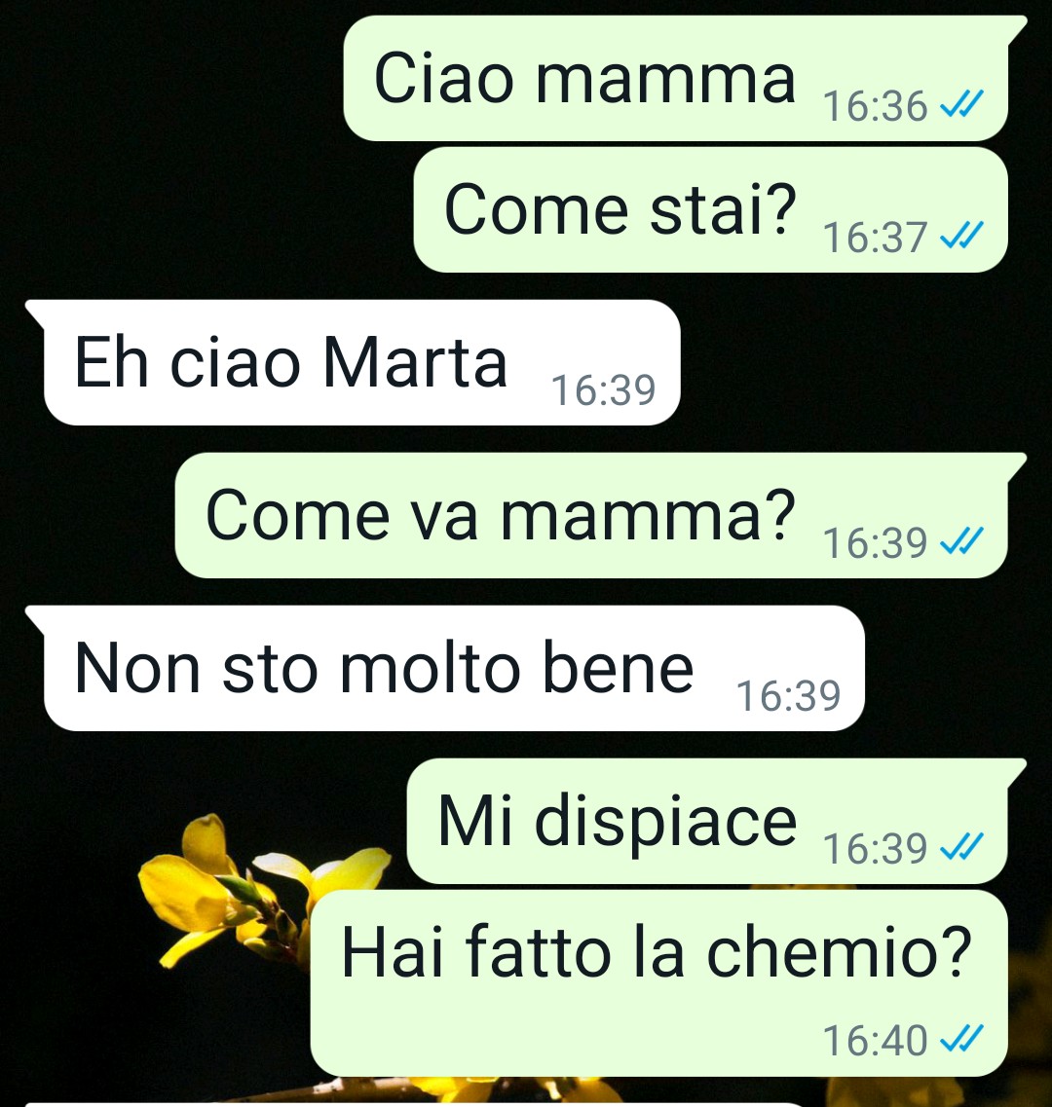The height and width of the screenshot is (1107, 1052).
Task: Tap the 'Come va mamma?' sent message
Action: click(601, 515)
